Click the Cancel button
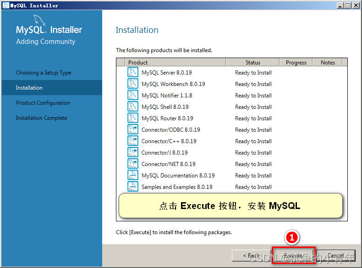 point(336,256)
